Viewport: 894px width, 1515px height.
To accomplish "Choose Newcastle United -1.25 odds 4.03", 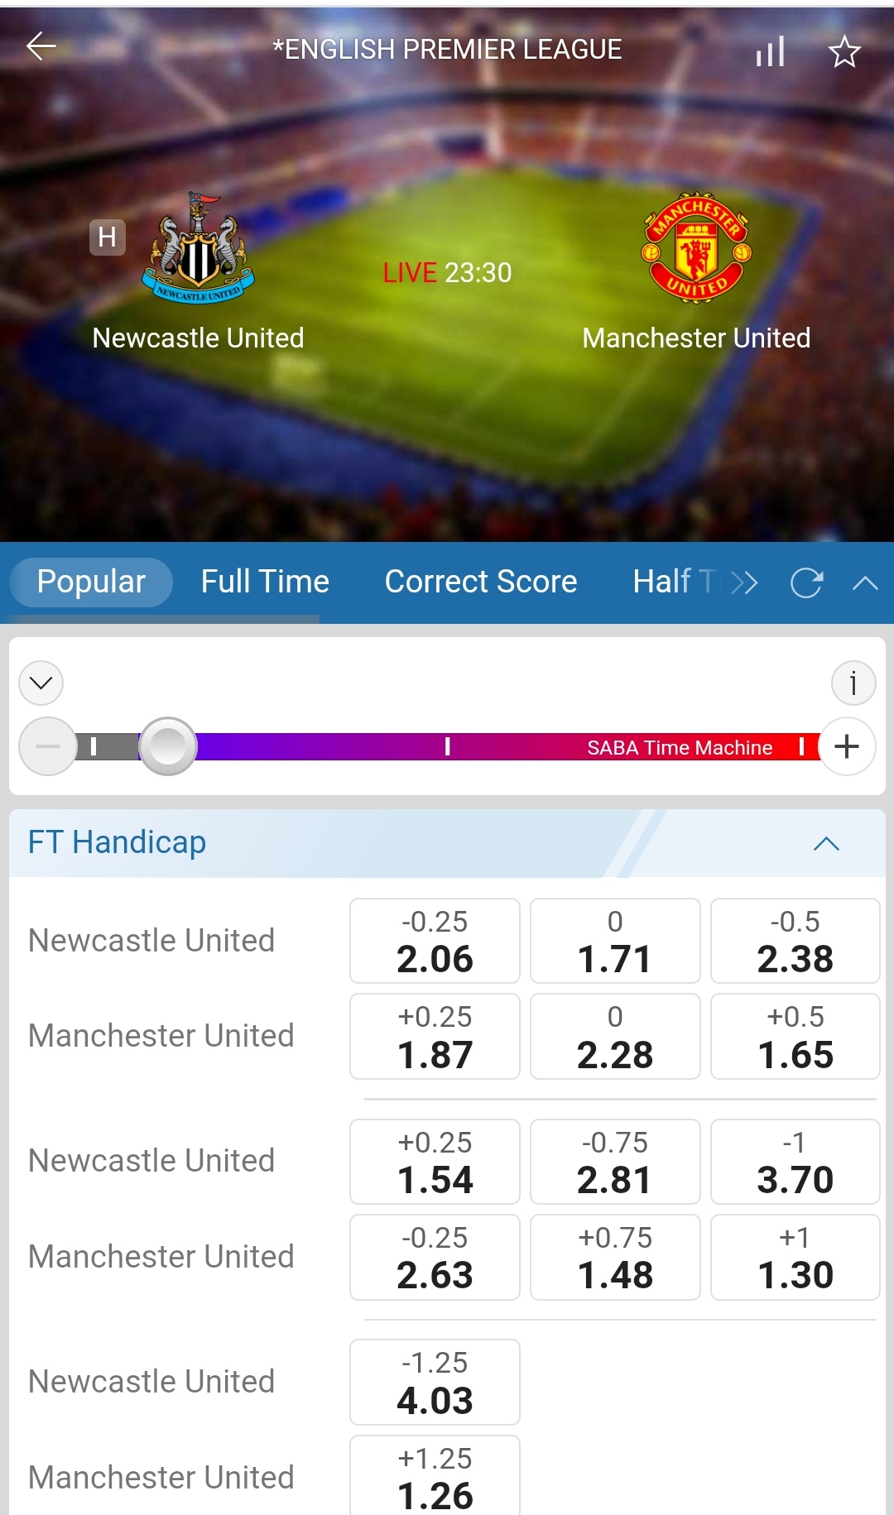I will click(435, 1383).
